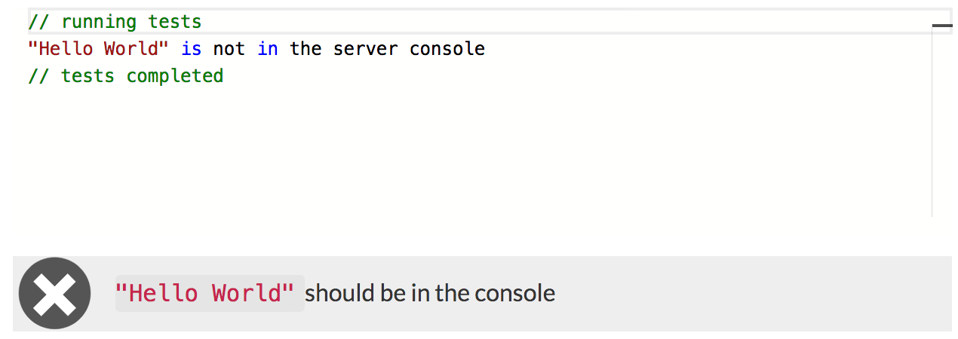Click "console" at end of output line
958x339 pixels.
[447, 49]
